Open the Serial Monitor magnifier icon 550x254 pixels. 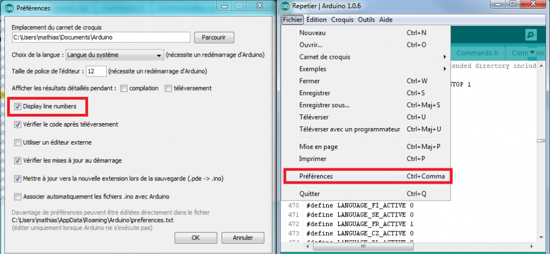[x=531, y=35]
